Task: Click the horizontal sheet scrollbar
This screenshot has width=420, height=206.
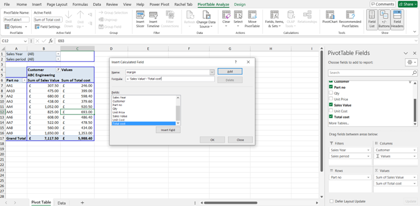Action: [x=230, y=203]
